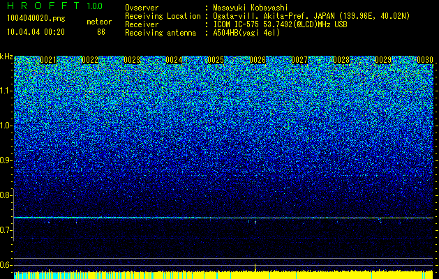Click the date stamp 10.04.04 00:20
The width and height of the screenshot is (439, 279).
(x=36, y=32)
